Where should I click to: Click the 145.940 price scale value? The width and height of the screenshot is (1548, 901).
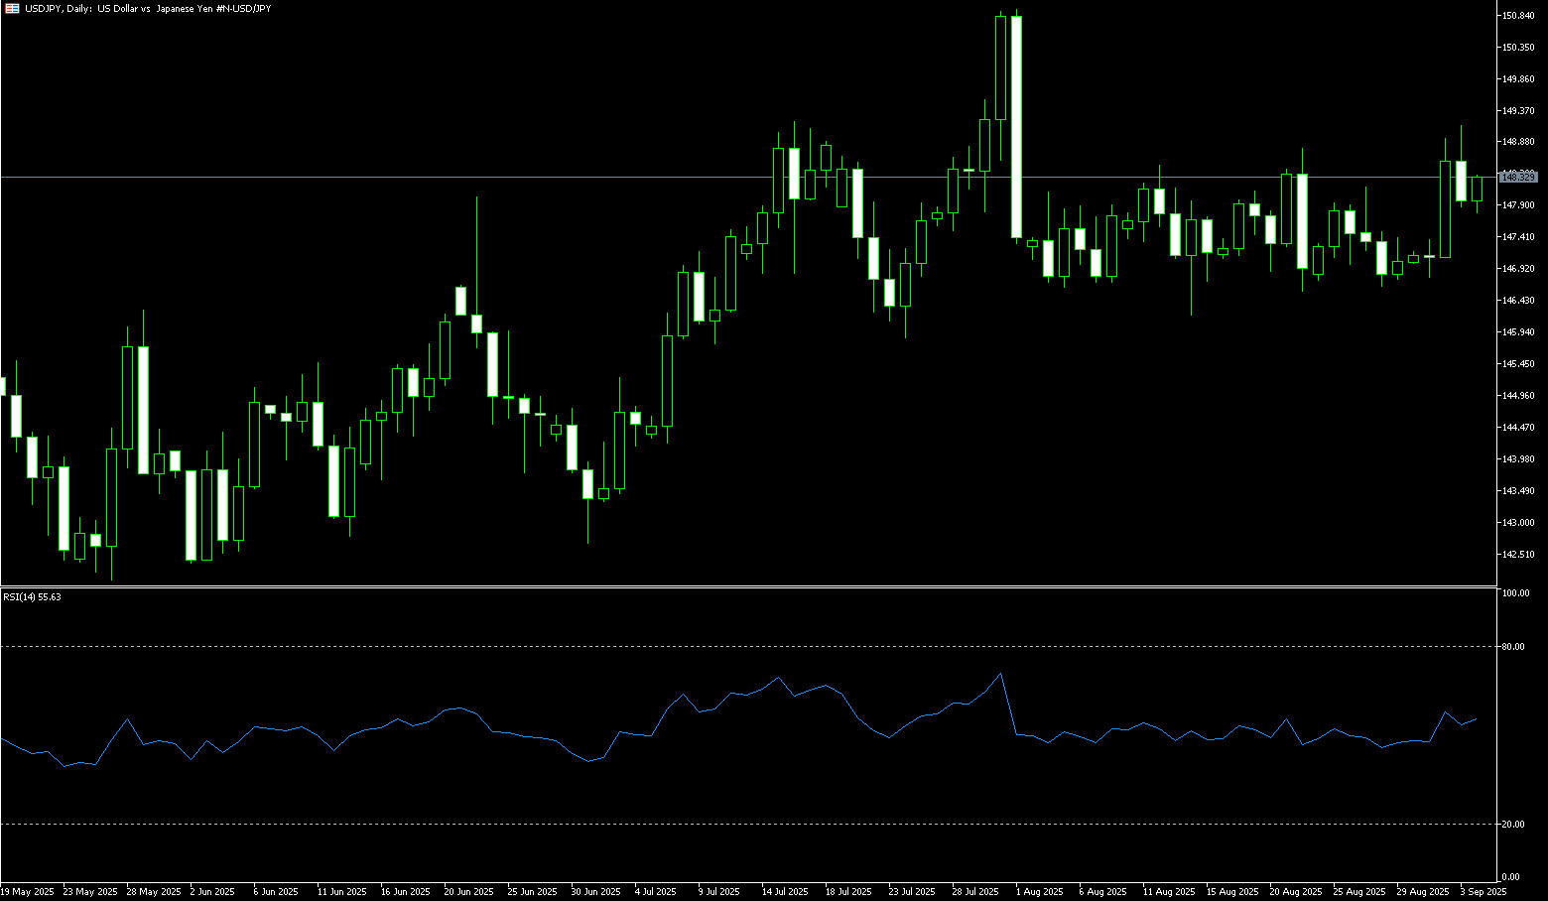click(1518, 332)
